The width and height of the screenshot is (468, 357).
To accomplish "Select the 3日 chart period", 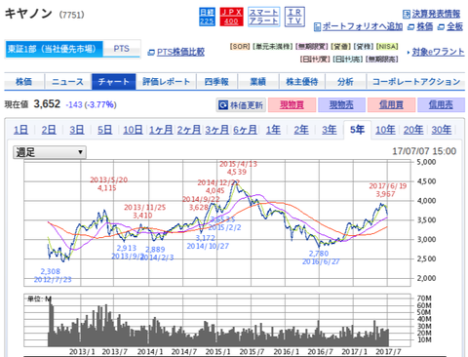I will pyautogui.click(x=77, y=130).
